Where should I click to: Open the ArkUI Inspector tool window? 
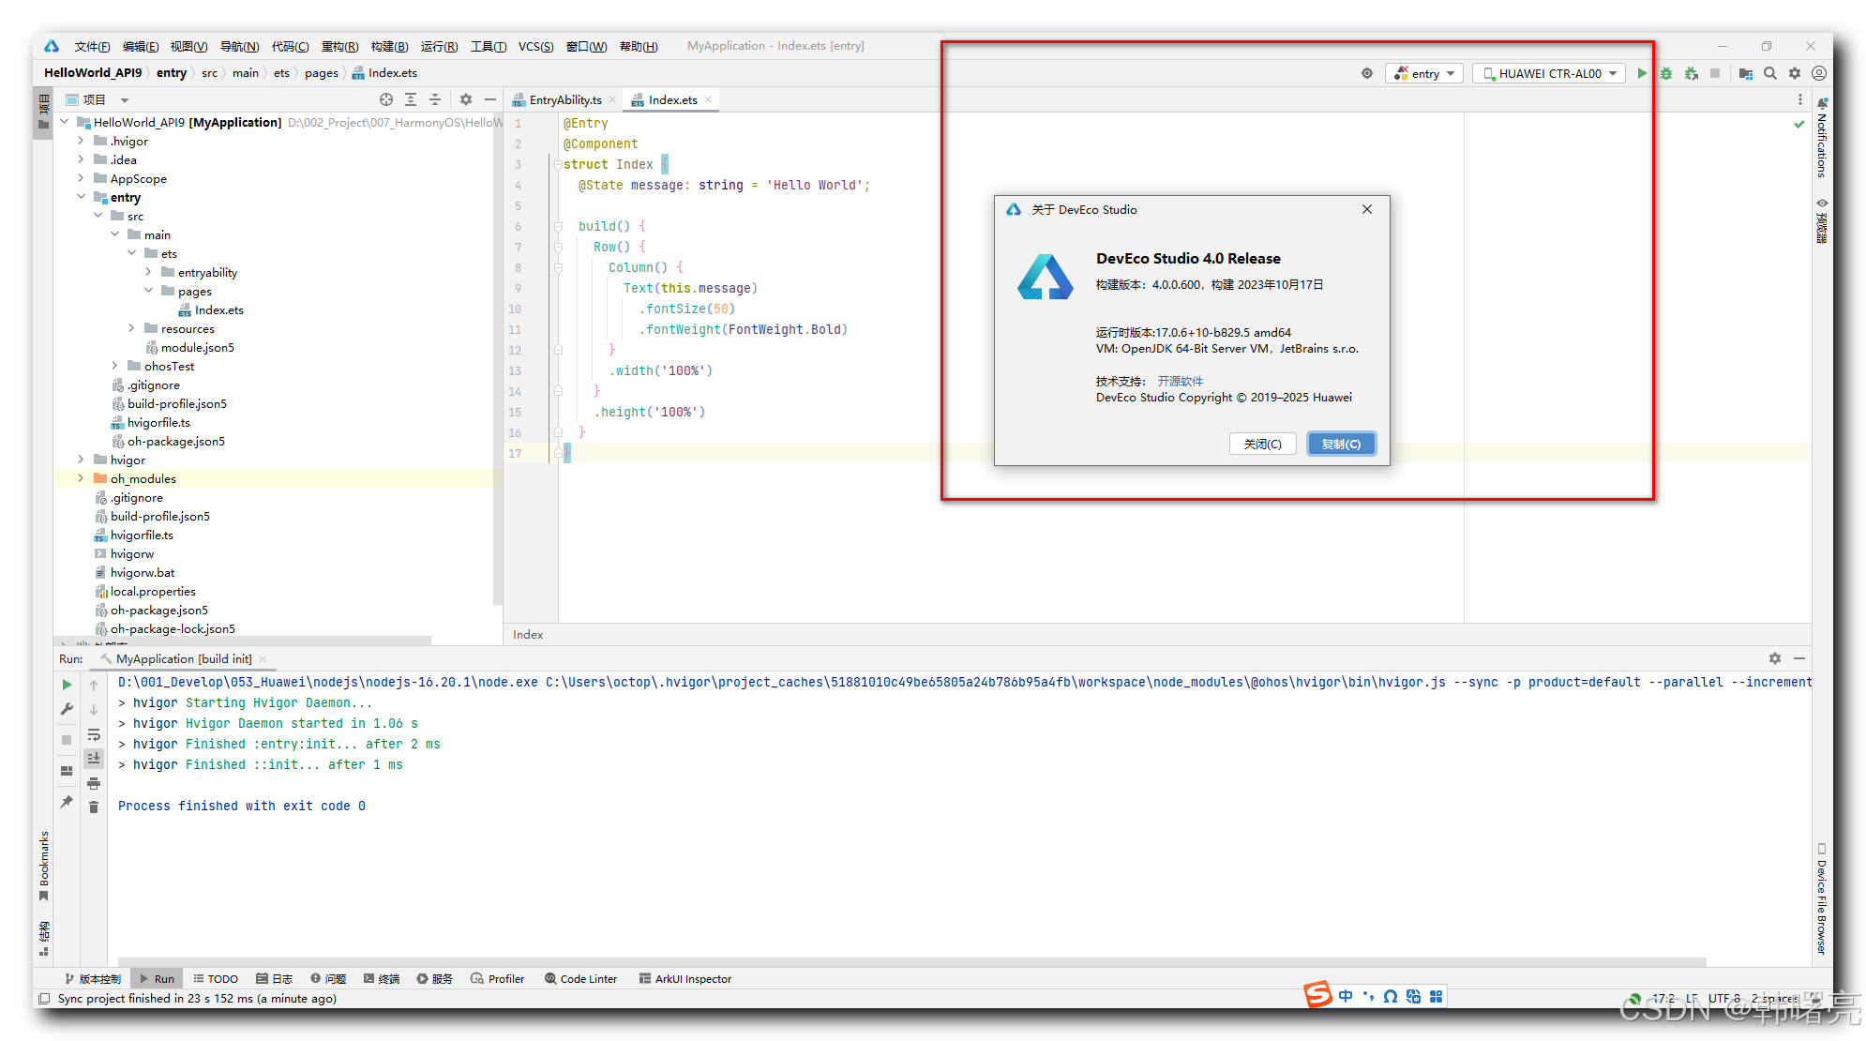[x=685, y=978]
